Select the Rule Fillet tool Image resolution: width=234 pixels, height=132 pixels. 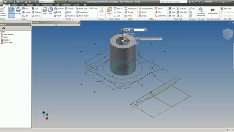point(182,12)
